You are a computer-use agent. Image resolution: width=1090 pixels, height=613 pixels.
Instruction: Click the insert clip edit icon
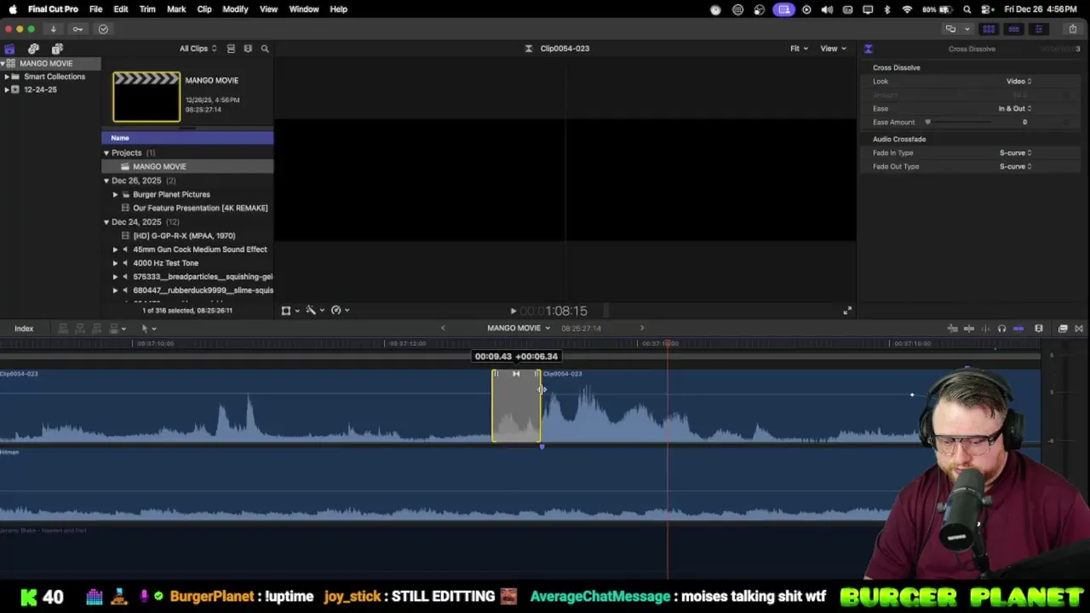80,329
